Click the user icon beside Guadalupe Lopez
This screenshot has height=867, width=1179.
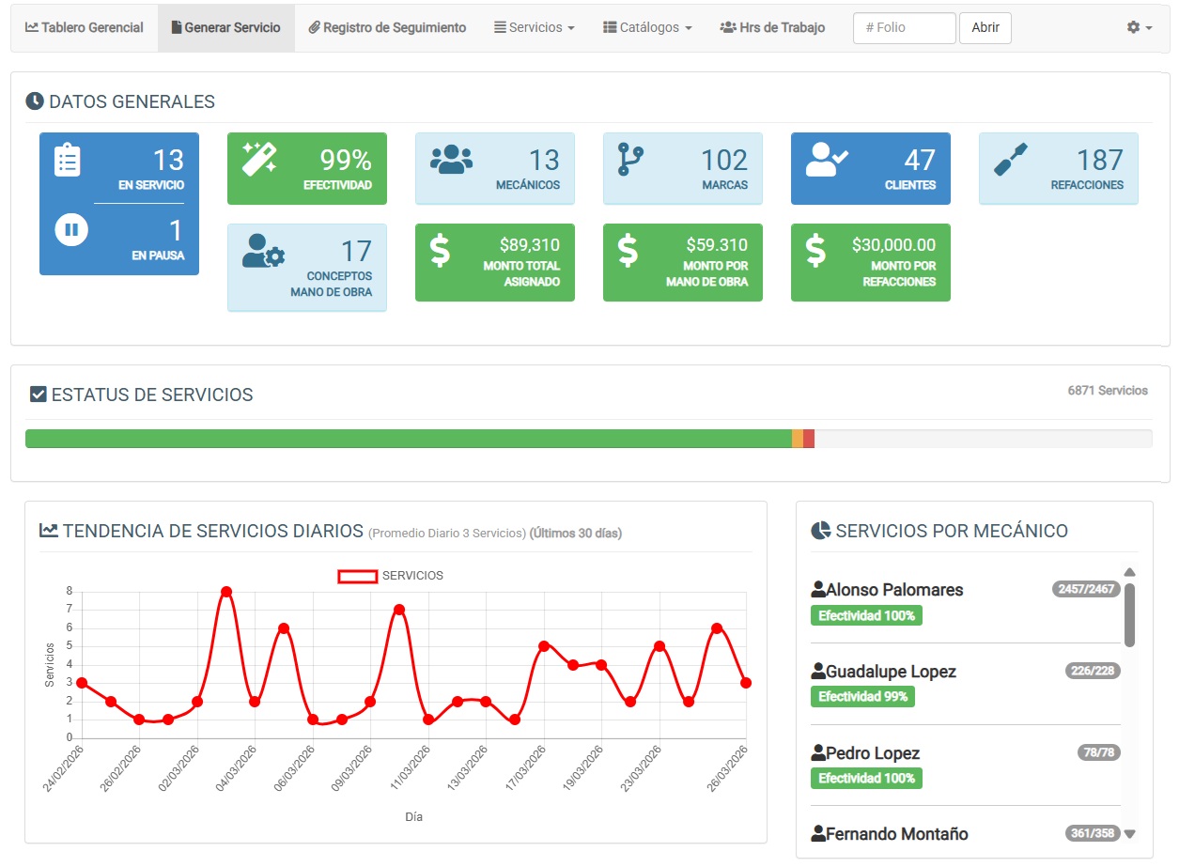[x=818, y=672]
